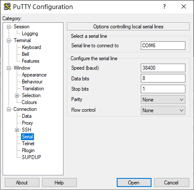Collapse the Terminal category node

tap(9, 40)
